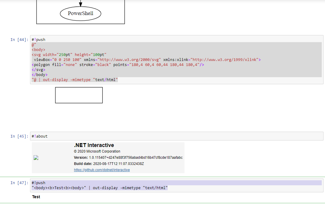Click the rendered SVG rectangle output
The height and width of the screenshot is (205, 325).
pyautogui.click(x=79, y=95)
